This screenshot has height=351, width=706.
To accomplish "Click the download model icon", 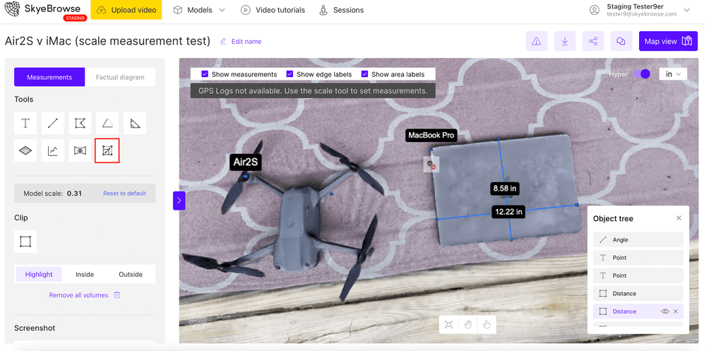I will pos(565,41).
